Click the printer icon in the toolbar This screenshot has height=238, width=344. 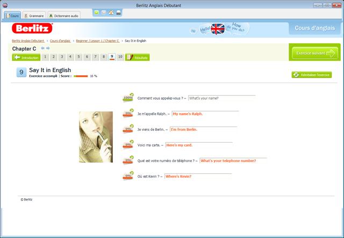tap(118, 12)
